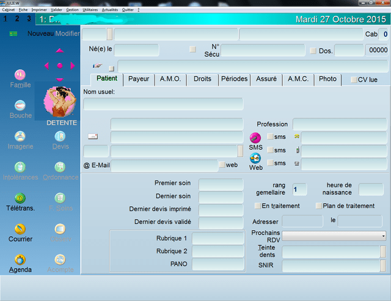
Task: Open the Famille module icon
Action: (20, 75)
